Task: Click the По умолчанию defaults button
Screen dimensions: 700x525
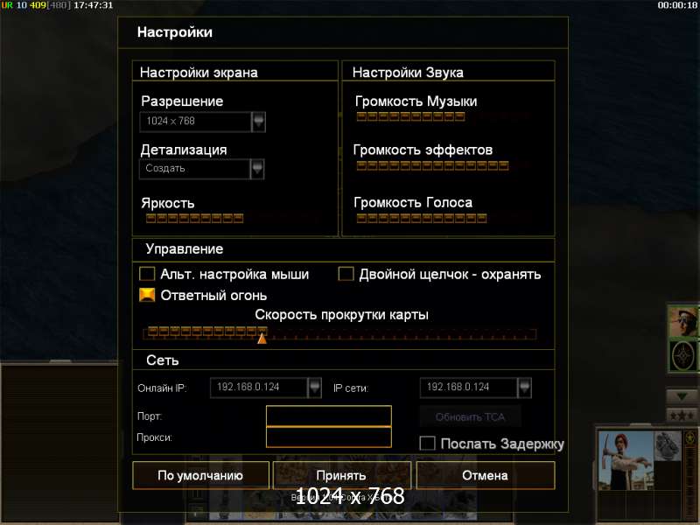Action: pos(200,475)
